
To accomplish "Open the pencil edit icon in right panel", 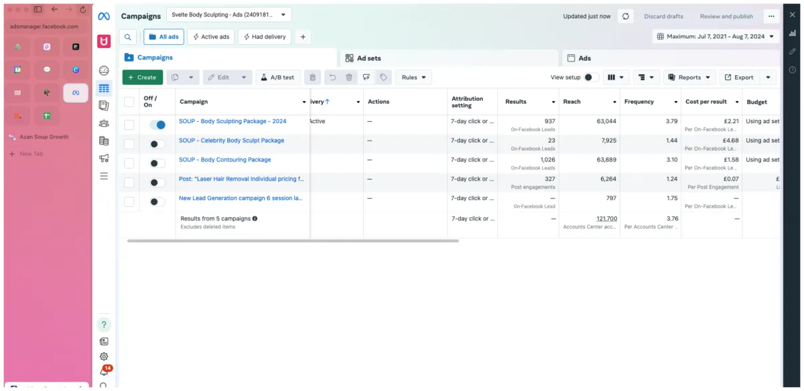I will tap(793, 51).
